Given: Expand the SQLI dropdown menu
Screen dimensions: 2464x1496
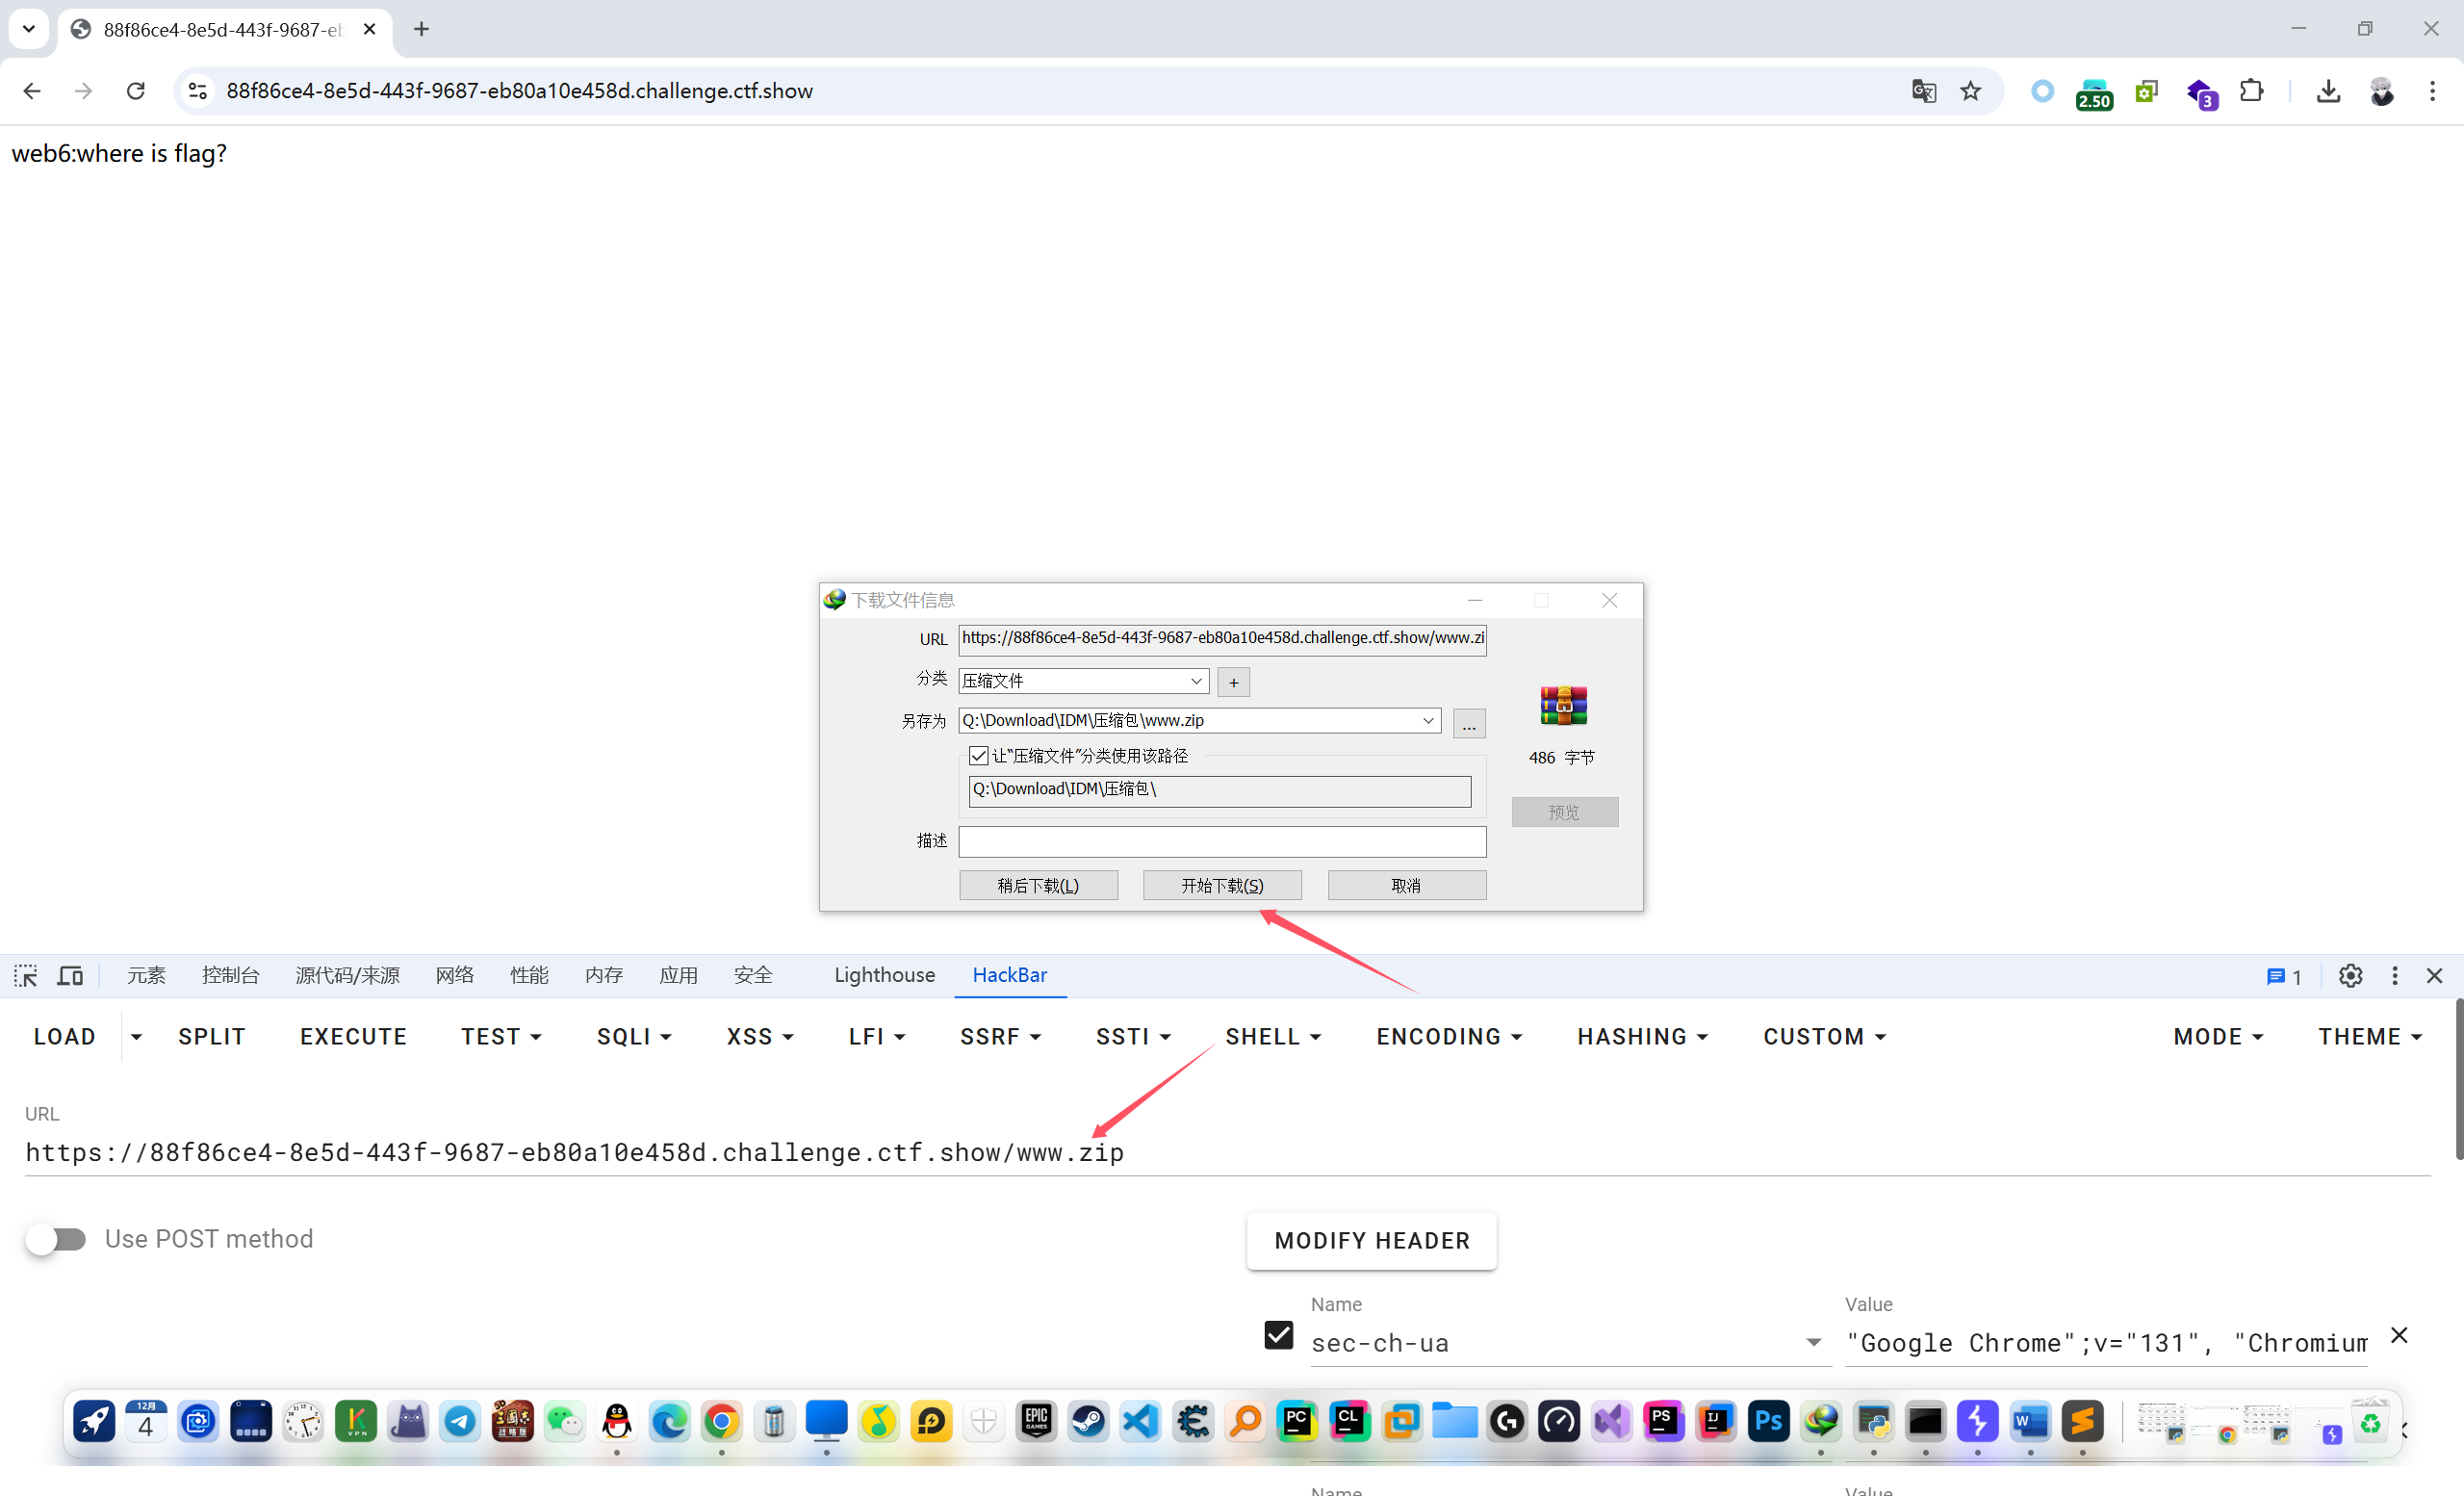Looking at the screenshot, I should [634, 1037].
